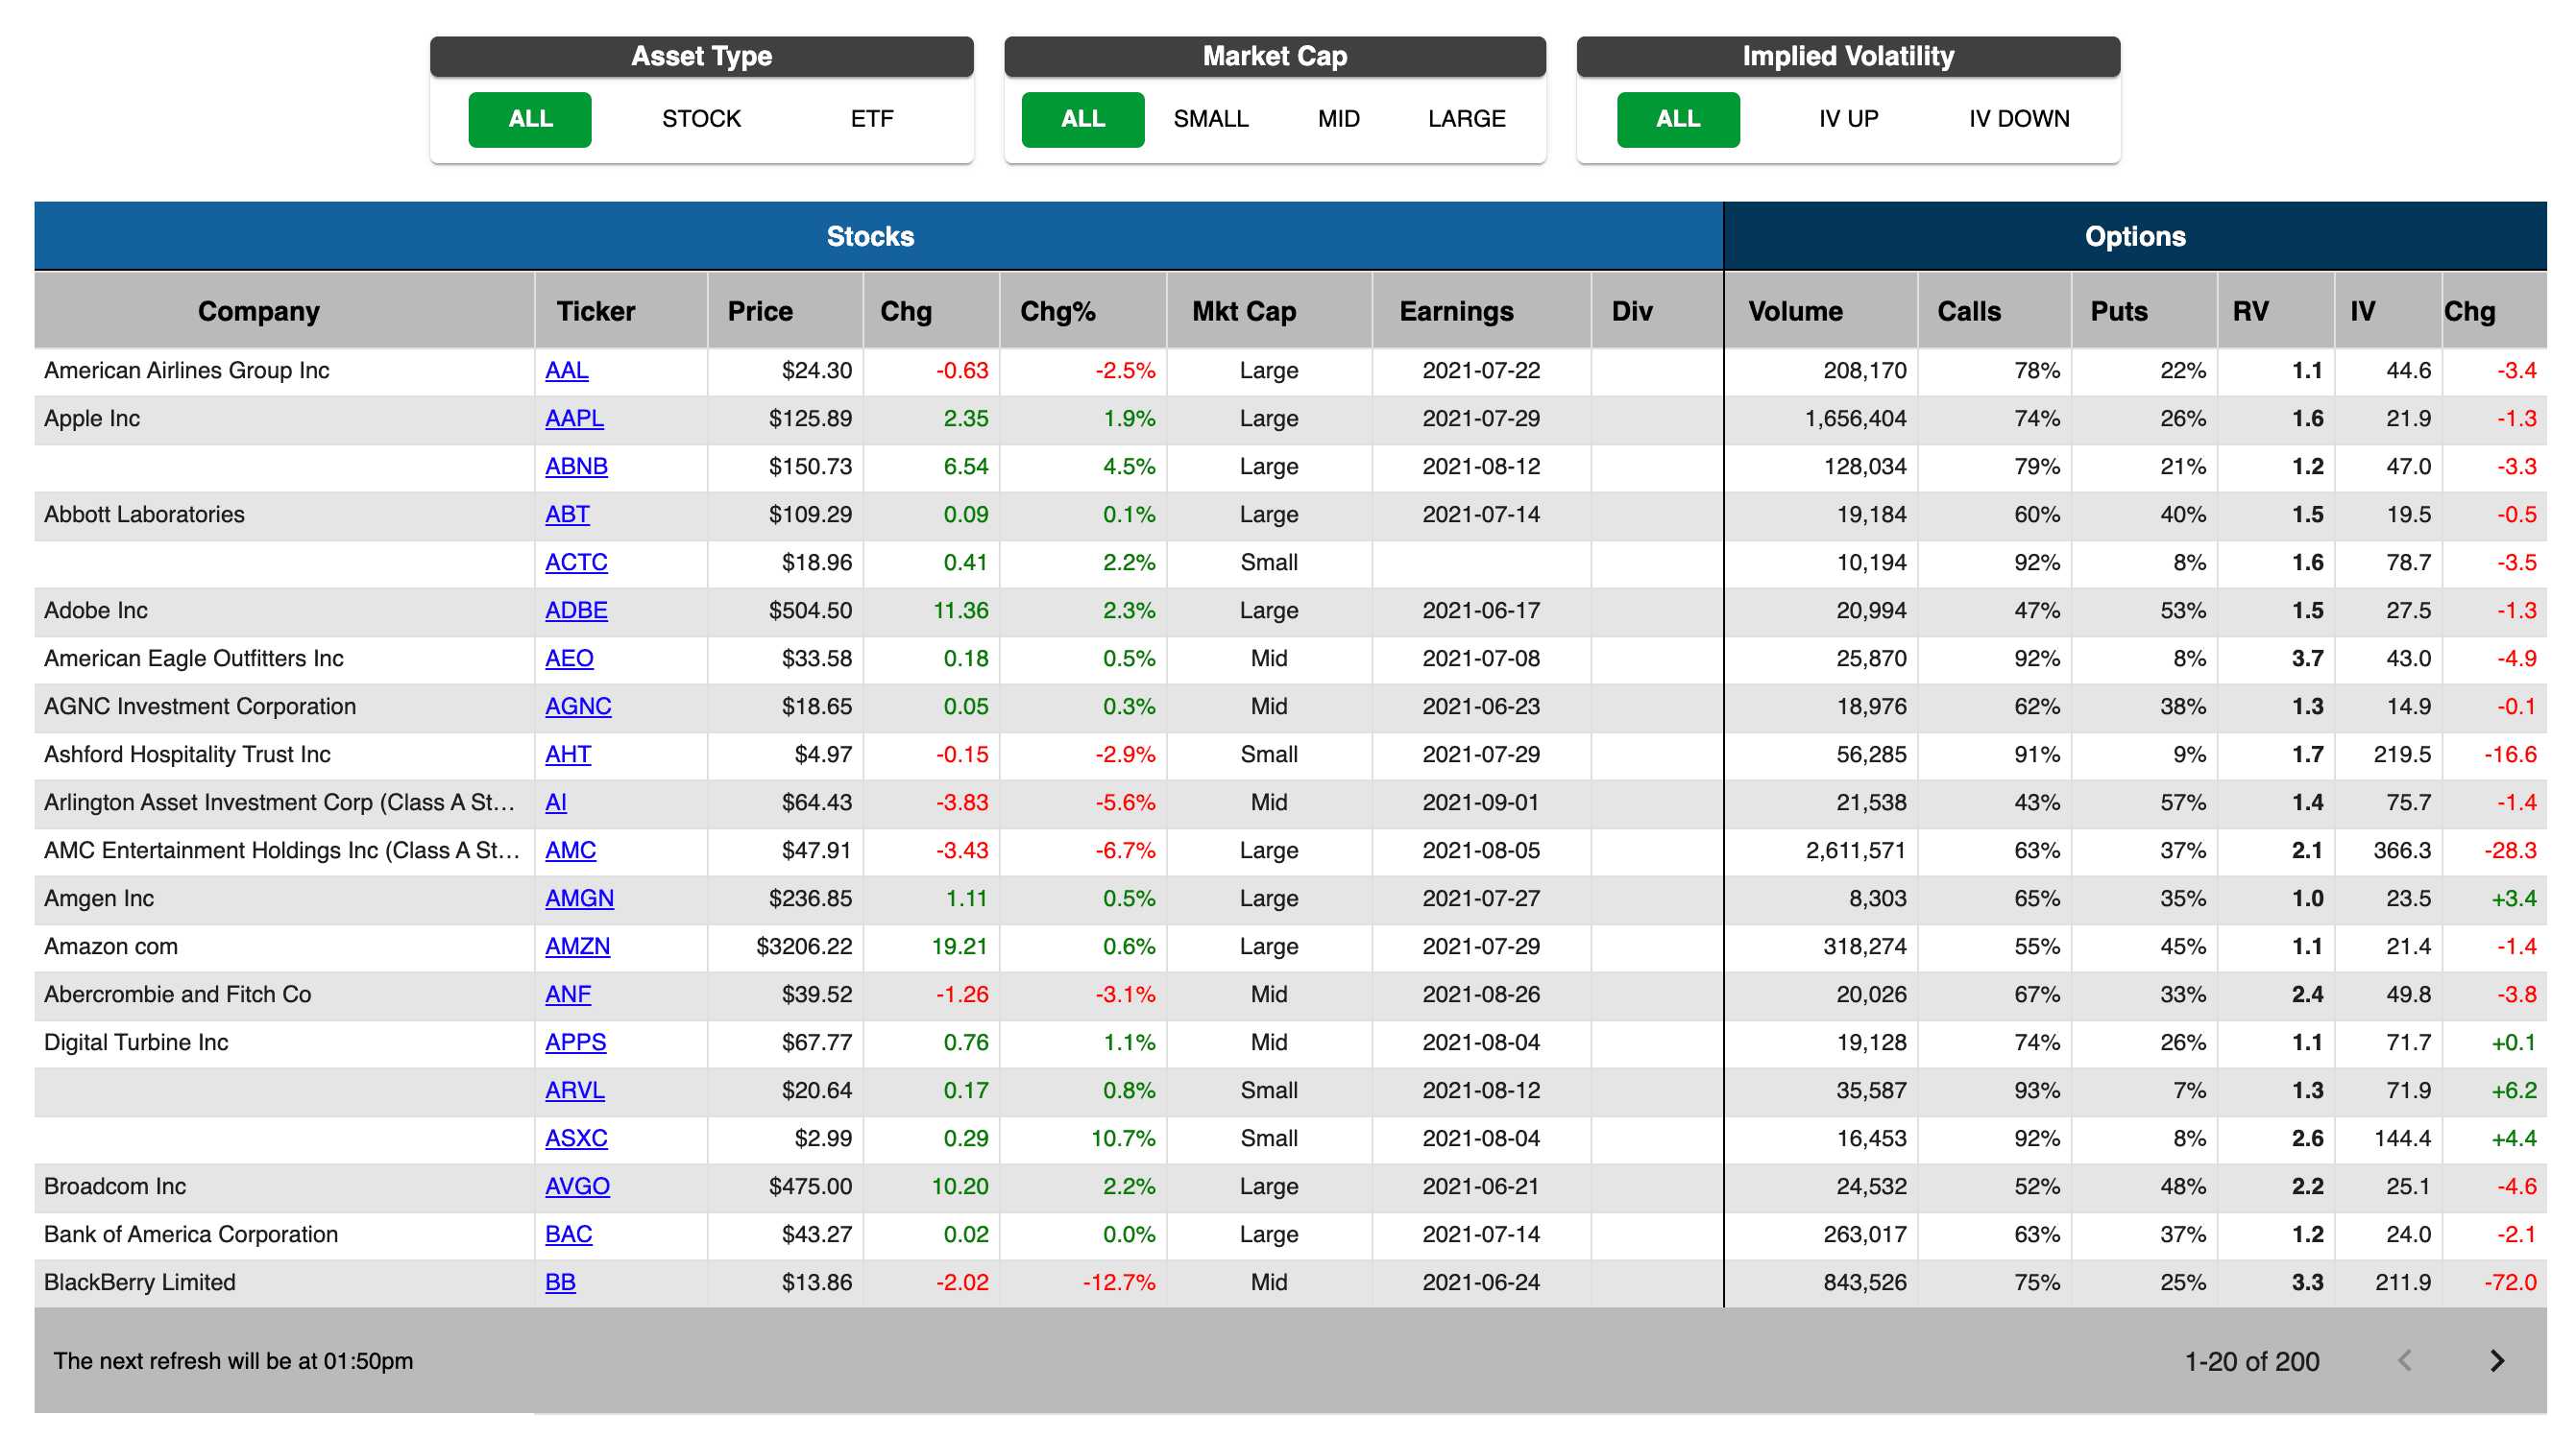Select ALL under Asset Type
Viewport: 2576px width, 1438px height.
coord(530,119)
